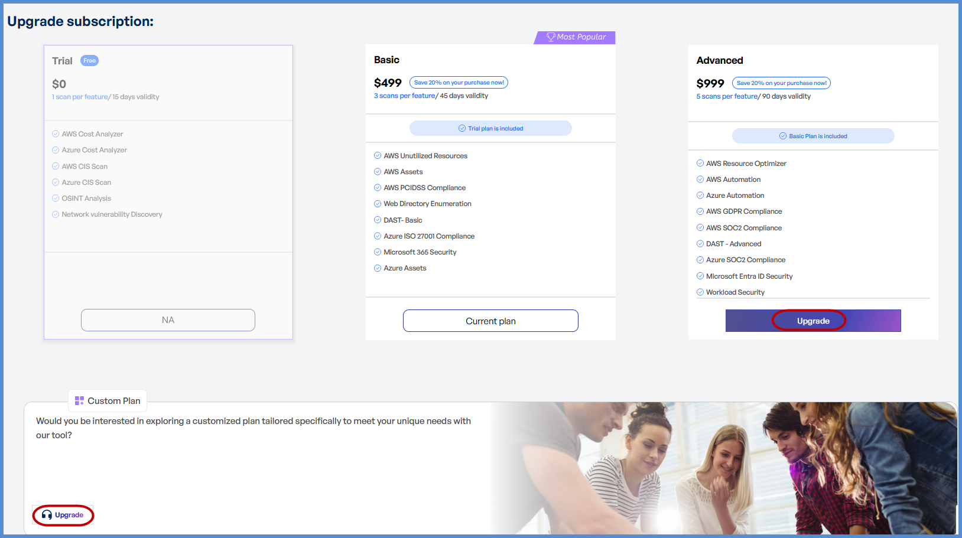Click the check icon beside AWS Resource Optimizer
962x538 pixels.
[x=700, y=164]
